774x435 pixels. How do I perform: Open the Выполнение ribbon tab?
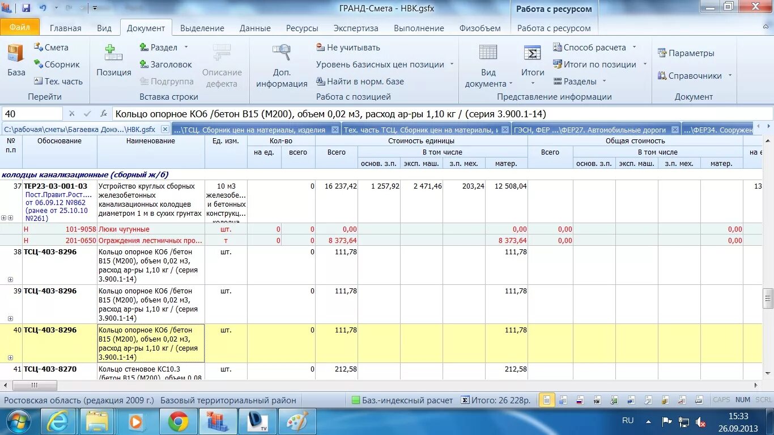(x=419, y=28)
